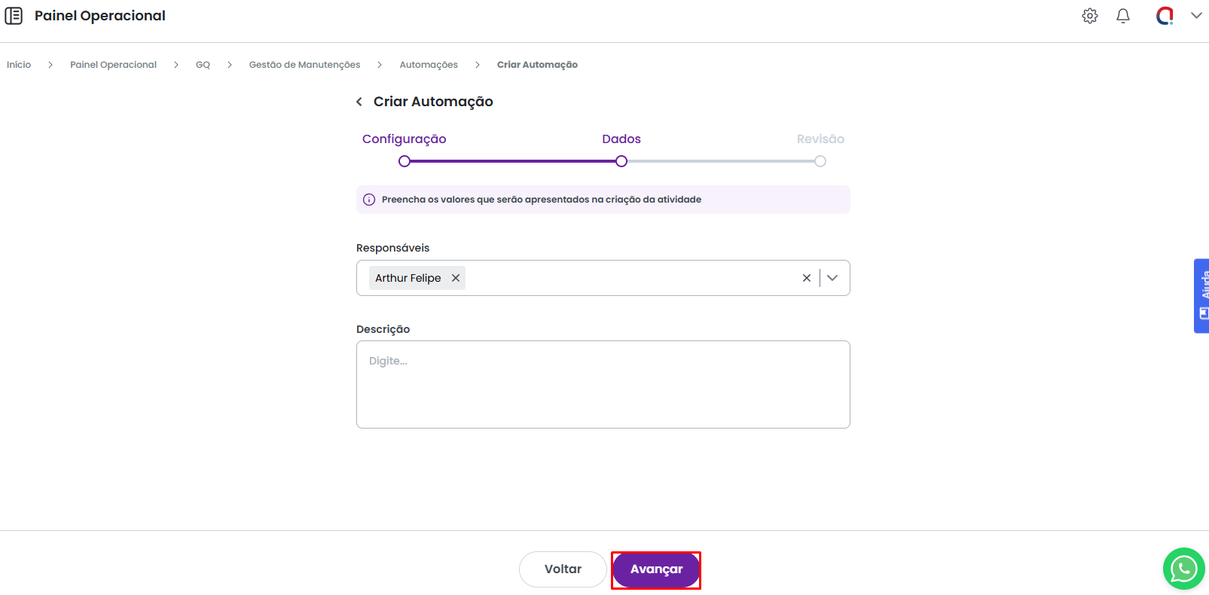Navigate to Painel Operacional breadcrumb
This screenshot has width=1209, height=595.
[113, 65]
